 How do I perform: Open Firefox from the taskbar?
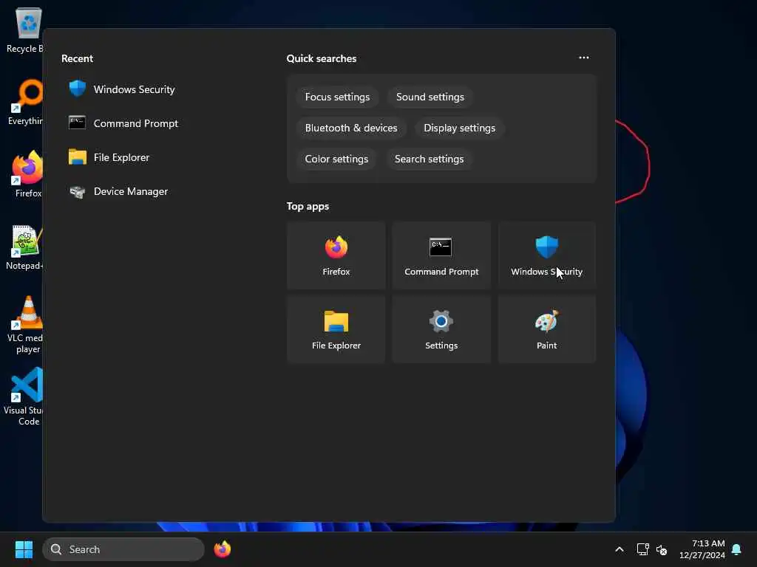tap(222, 549)
